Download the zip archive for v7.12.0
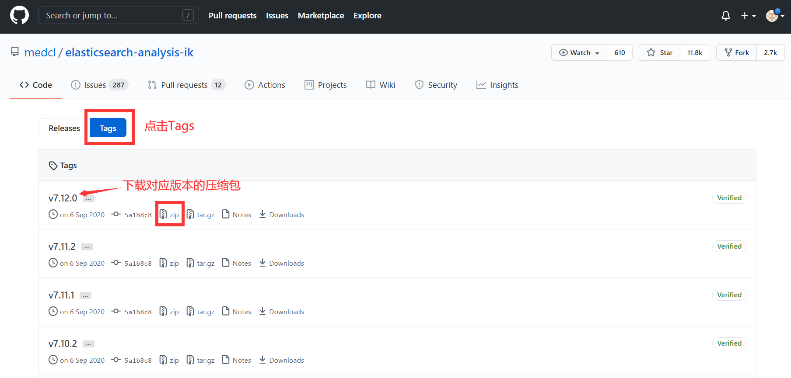The width and height of the screenshot is (791, 378). [x=169, y=215]
